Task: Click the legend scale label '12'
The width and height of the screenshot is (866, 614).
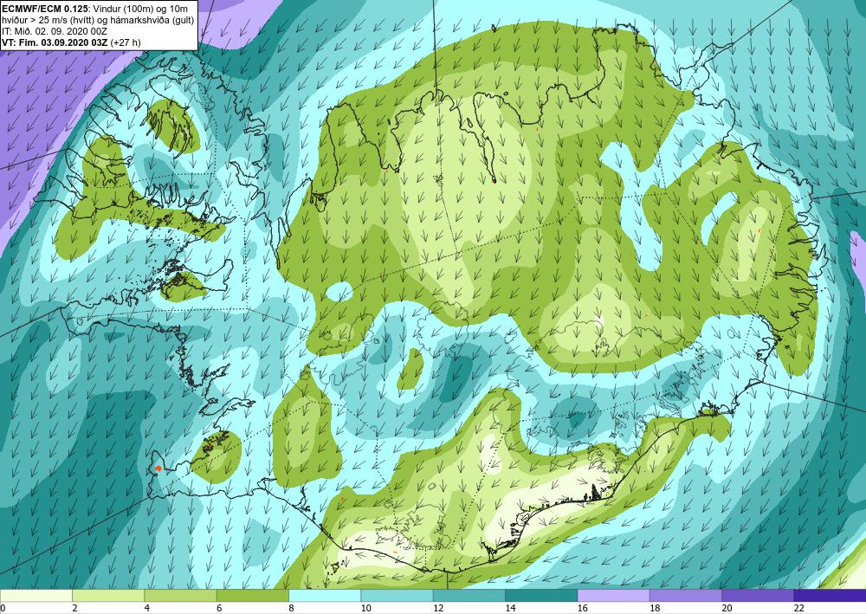Action: 437,609
